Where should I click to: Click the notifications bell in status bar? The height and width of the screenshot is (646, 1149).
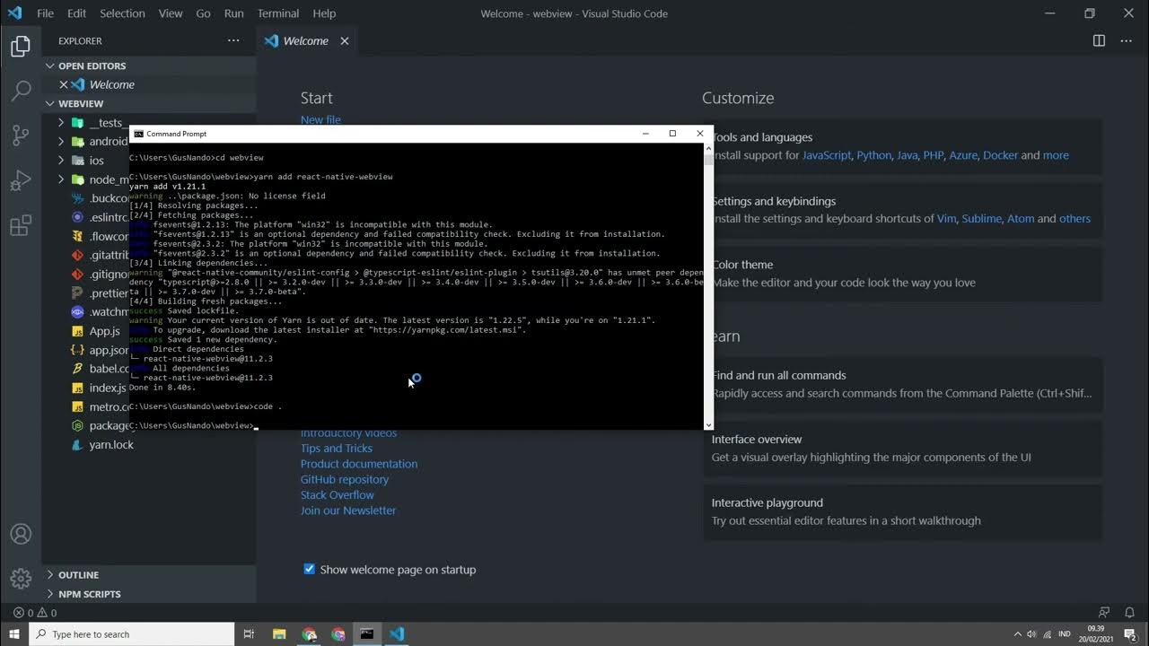1129,613
